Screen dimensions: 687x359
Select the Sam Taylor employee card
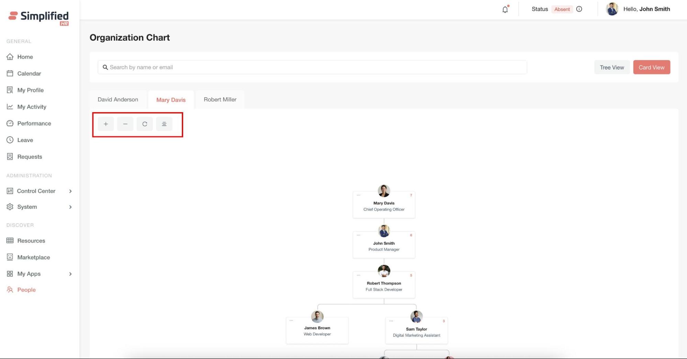pos(417,331)
